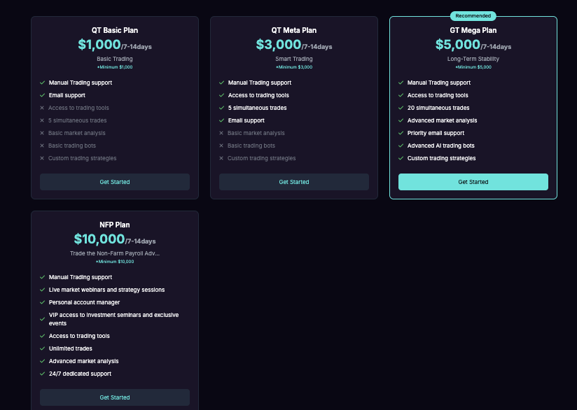Choose Get Started for the NFP Plan

tap(114, 397)
